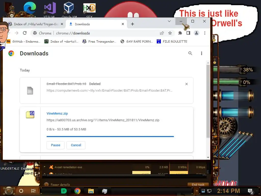Viewport: 261px width, 196px height.
Task: Click the VineMemz archive.org source URL
Action: click(x=103, y=120)
